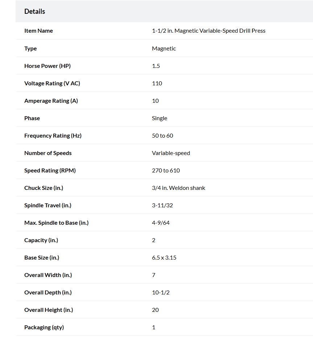Select the Overall Depth value 10-1/2
This screenshot has width=313, height=342.
(x=161, y=293)
